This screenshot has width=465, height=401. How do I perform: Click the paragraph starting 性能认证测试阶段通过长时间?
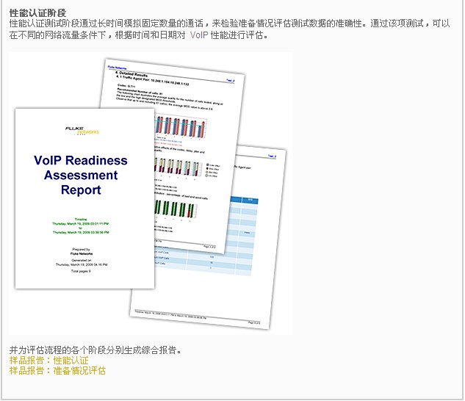229,29
